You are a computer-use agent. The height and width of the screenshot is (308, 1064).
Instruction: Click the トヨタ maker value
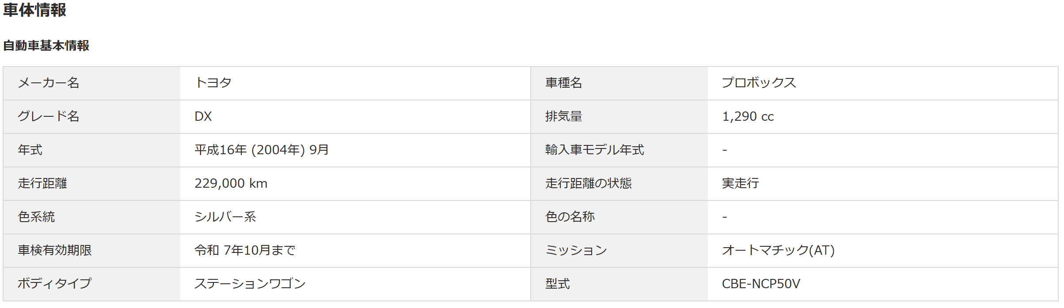tap(213, 83)
